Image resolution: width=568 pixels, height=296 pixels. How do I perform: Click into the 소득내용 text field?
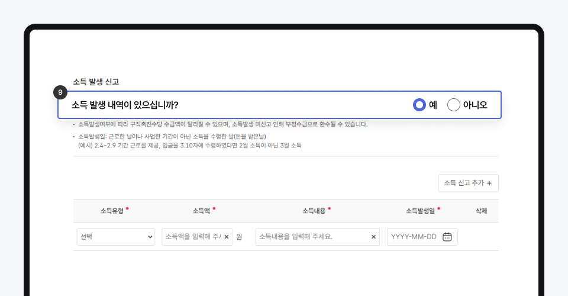[311, 237]
